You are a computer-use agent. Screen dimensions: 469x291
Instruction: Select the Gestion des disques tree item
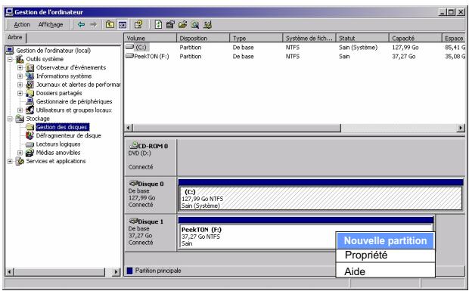tap(62, 127)
